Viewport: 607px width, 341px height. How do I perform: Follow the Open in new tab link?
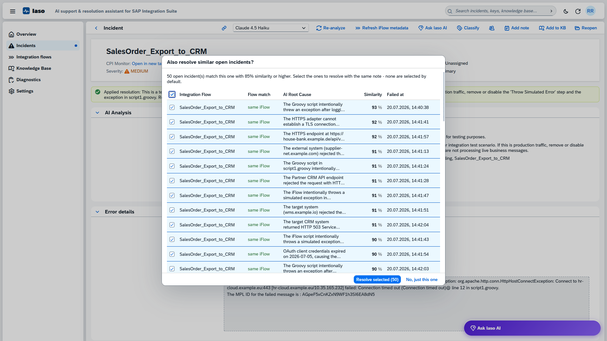pyautogui.click(x=146, y=64)
